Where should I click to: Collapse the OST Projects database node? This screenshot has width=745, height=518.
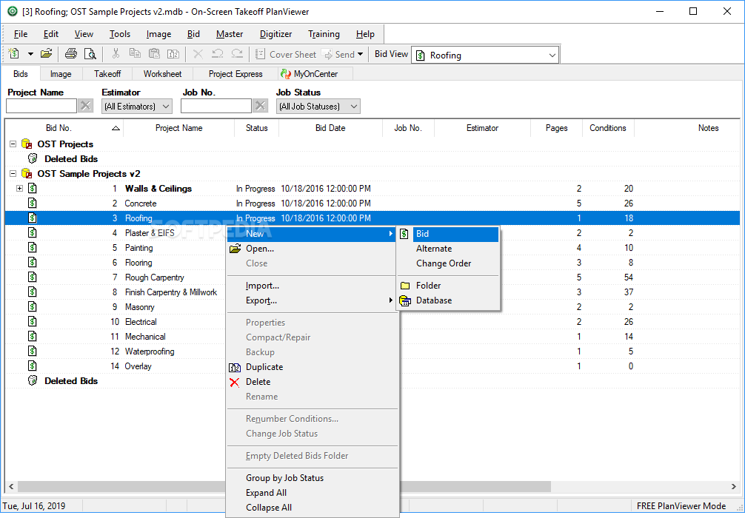tap(13, 144)
